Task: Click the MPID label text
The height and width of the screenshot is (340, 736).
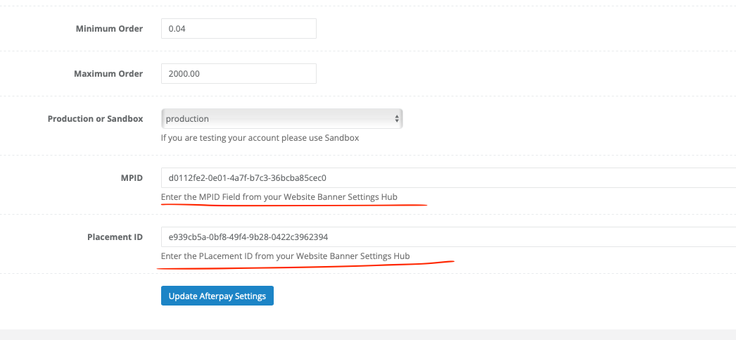Action: [132, 178]
